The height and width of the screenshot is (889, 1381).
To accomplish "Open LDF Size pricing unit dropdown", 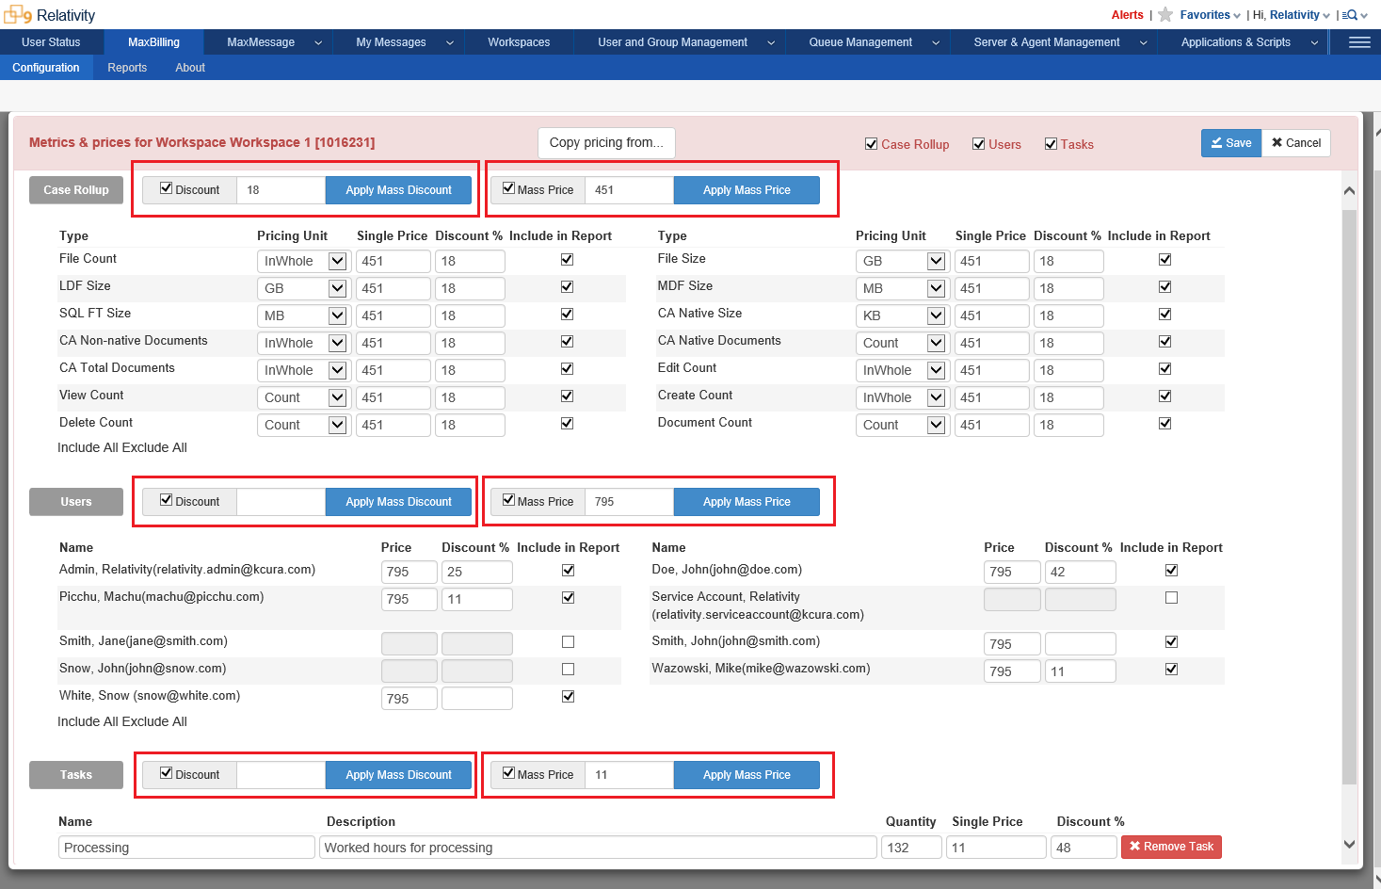I will [x=302, y=288].
